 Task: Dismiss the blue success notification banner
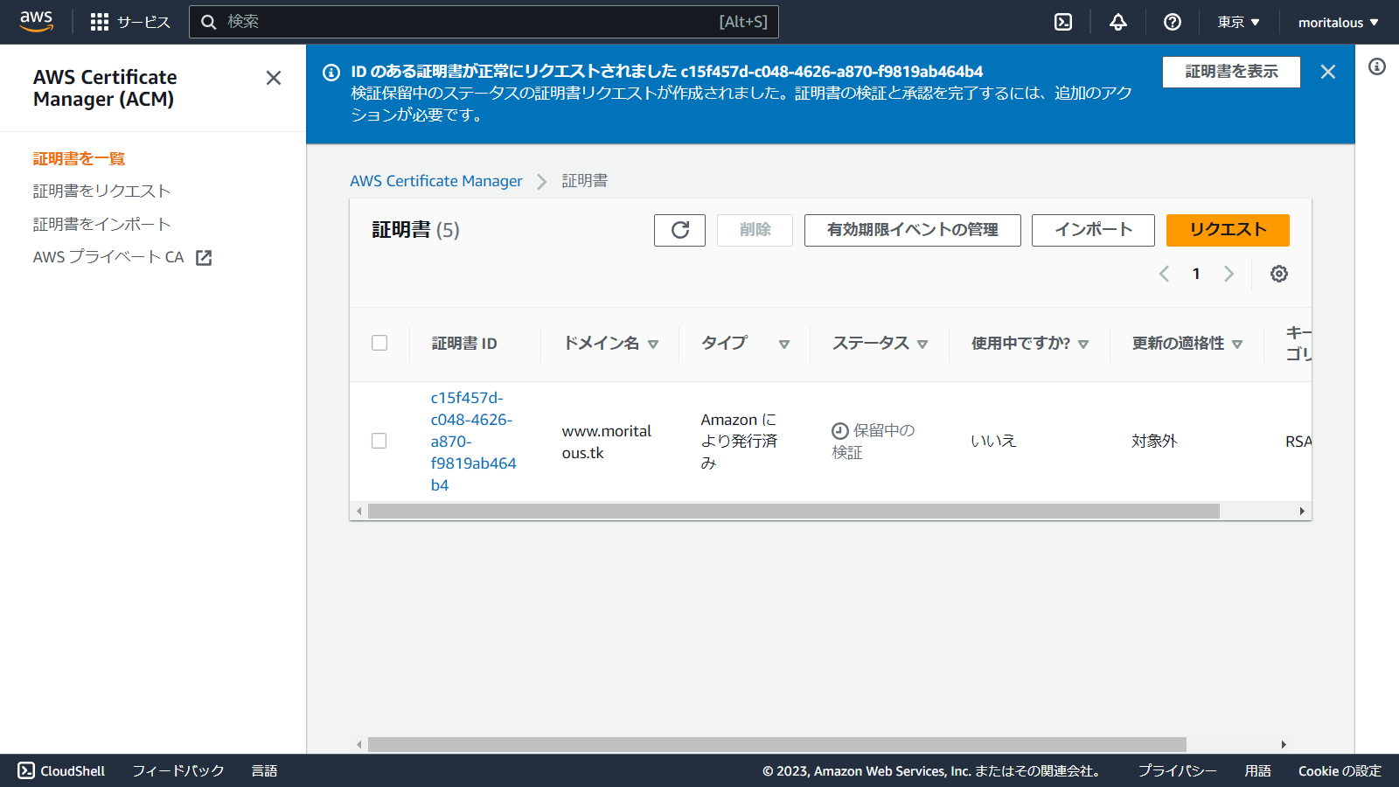(x=1328, y=72)
